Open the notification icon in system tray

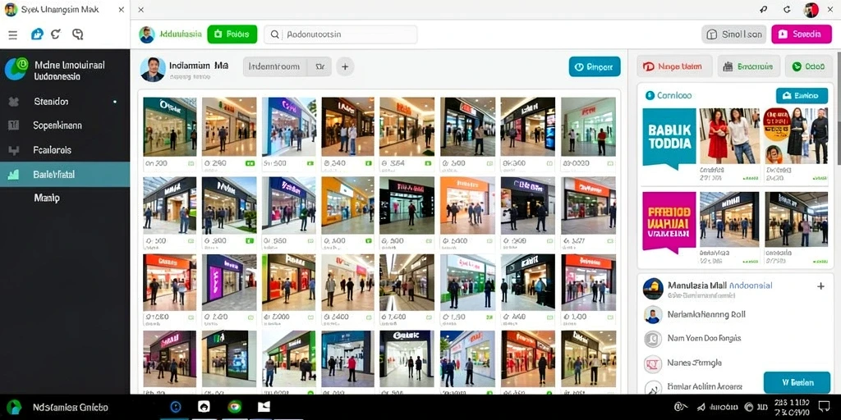pos(824,407)
